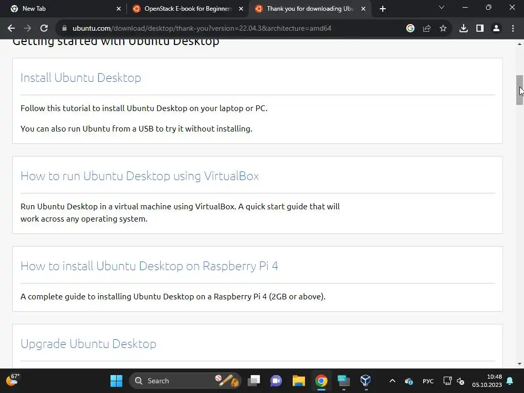Close the New Tab tab
The width and height of the screenshot is (524, 393).
(x=119, y=9)
